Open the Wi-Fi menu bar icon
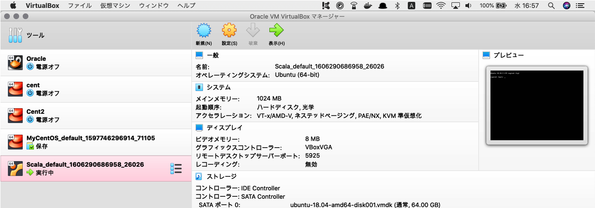 (x=440, y=6)
